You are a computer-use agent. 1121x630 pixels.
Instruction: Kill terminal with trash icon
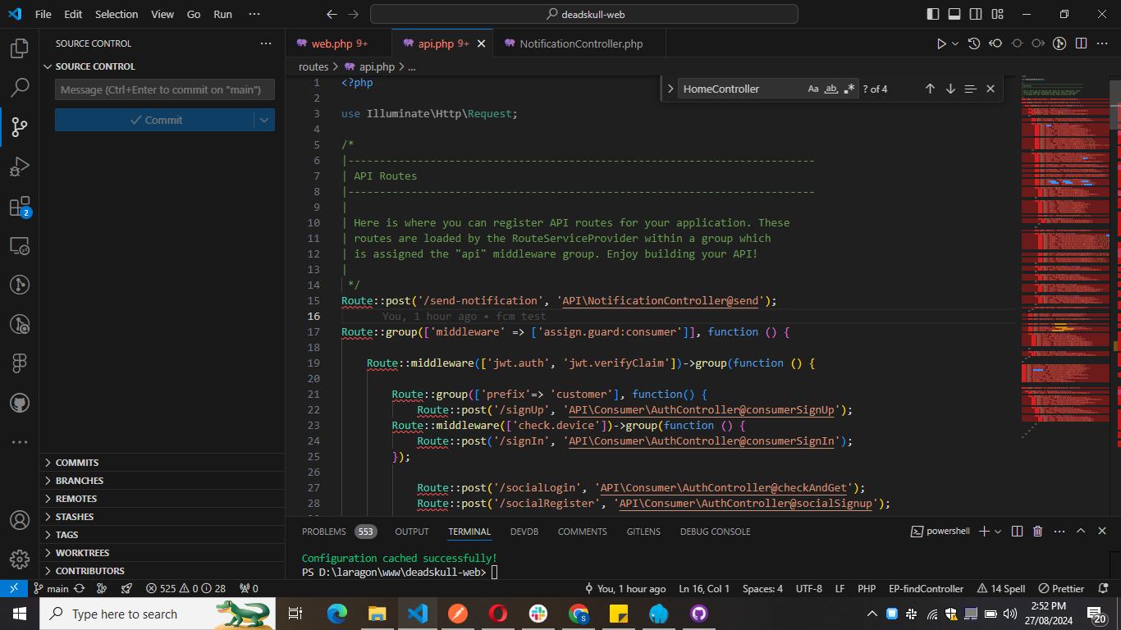pos(1037,532)
